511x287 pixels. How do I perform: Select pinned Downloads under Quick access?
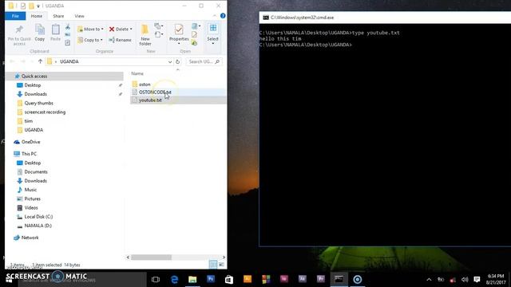pyautogui.click(x=35, y=94)
